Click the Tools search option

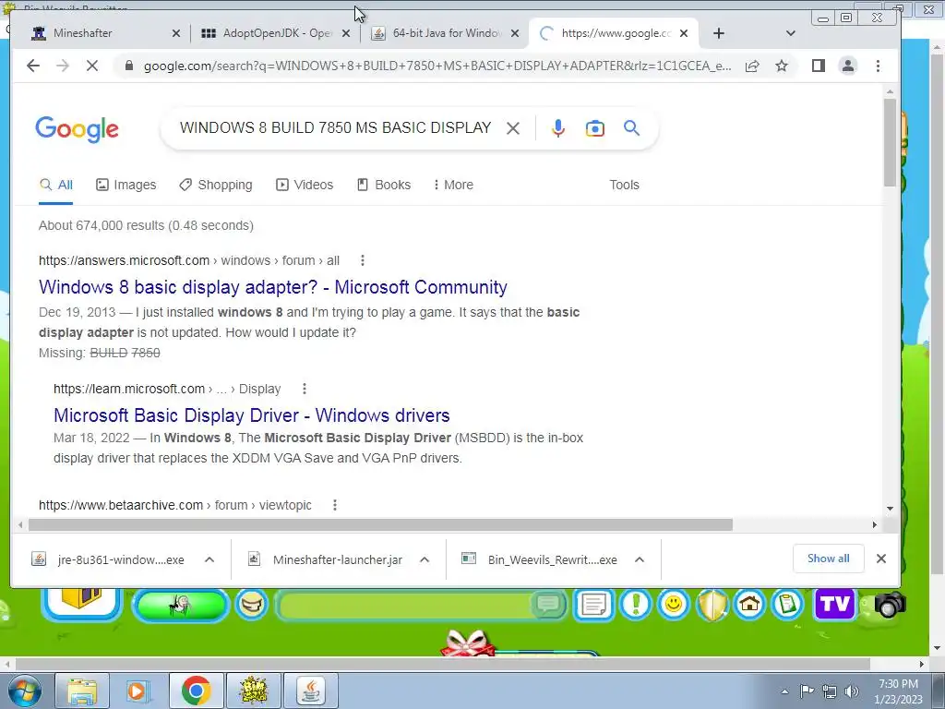[x=624, y=185]
